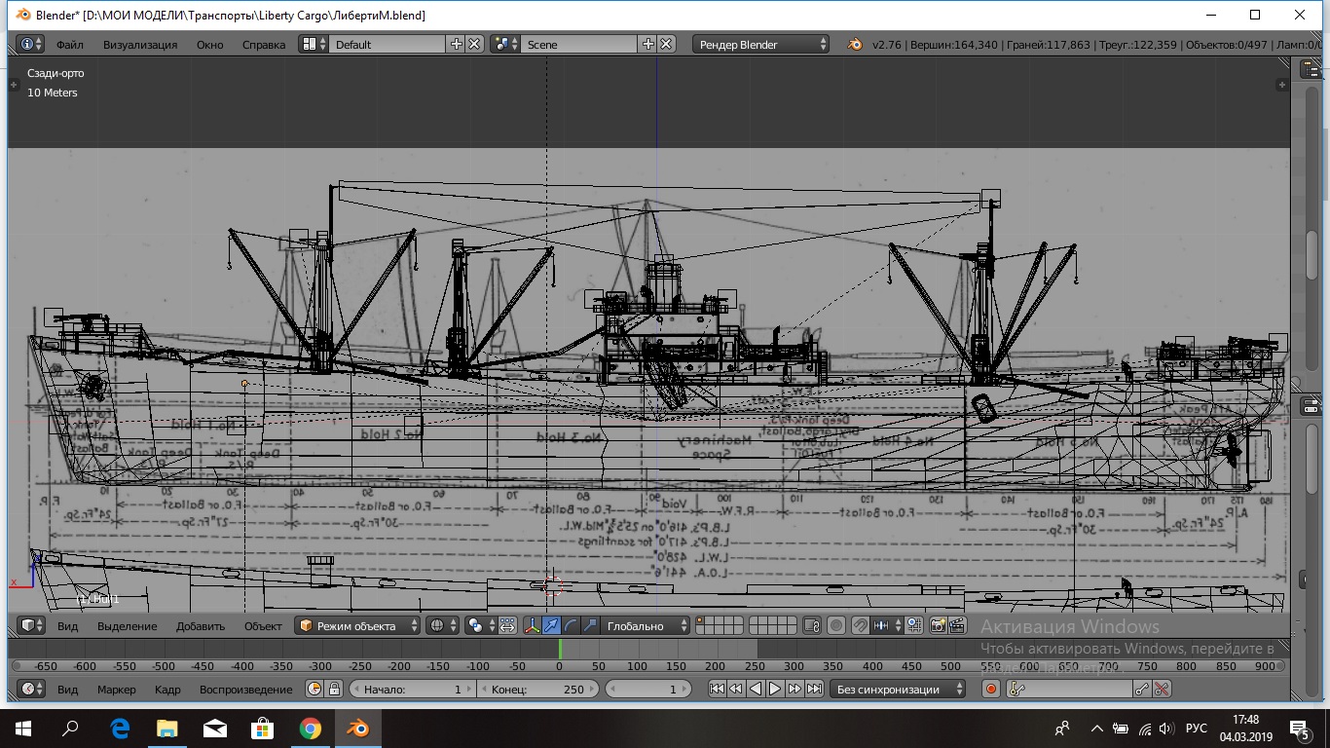Click the record auto-keyframe red button
Viewport: 1330px width, 748px height.
991,689
